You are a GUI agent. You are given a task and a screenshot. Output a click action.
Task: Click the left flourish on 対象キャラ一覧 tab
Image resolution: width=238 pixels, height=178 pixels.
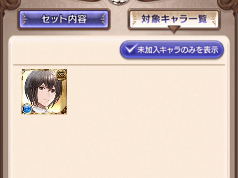click(135, 19)
